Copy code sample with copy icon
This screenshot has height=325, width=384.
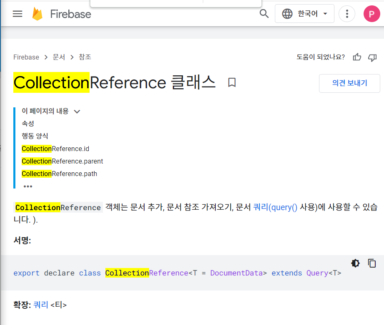pos(372,263)
